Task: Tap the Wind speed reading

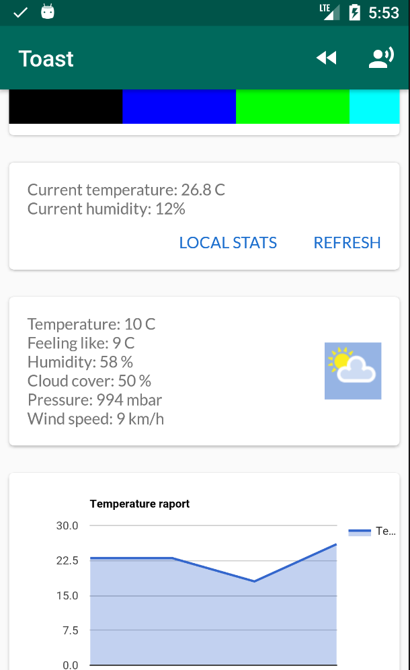Action: [x=96, y=419]
